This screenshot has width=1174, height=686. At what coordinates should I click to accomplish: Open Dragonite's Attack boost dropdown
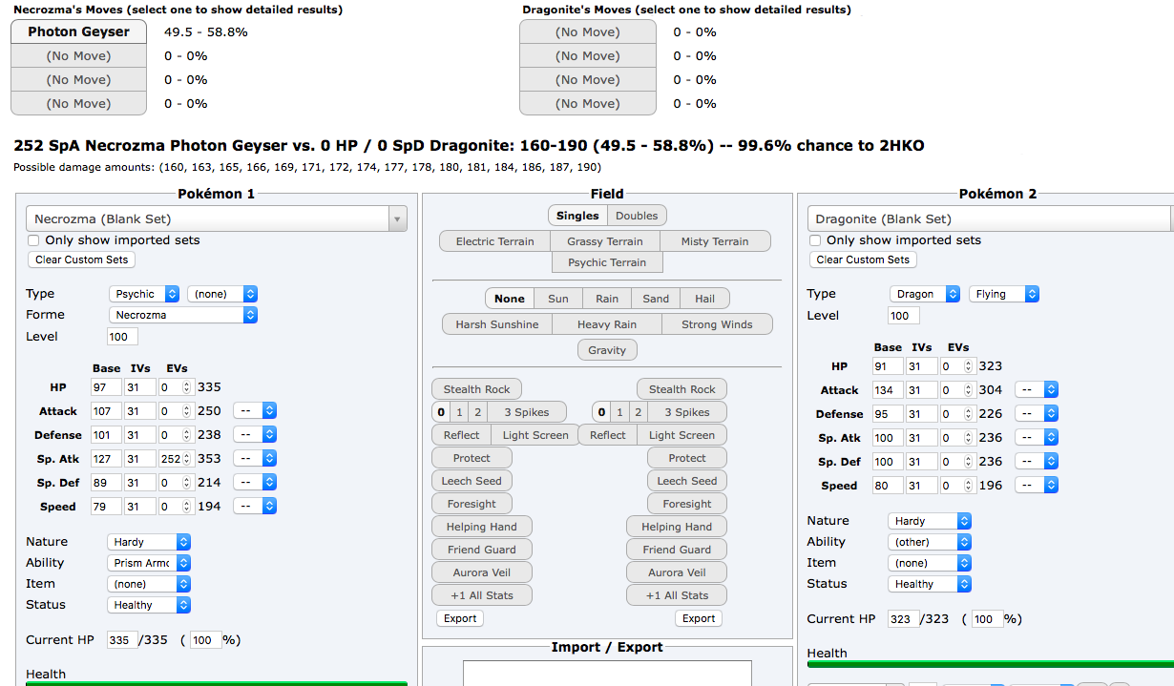(1037, 389)
